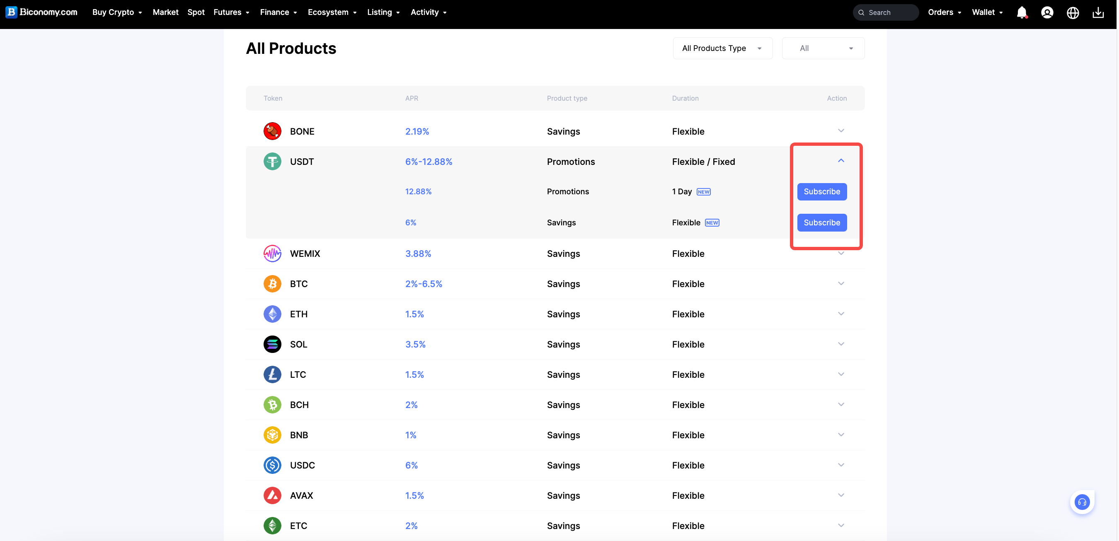Collapse the expanded USDT row
Image resolution: width=1119 pixels, height=541 pixels.
click(x=841, y=161)
